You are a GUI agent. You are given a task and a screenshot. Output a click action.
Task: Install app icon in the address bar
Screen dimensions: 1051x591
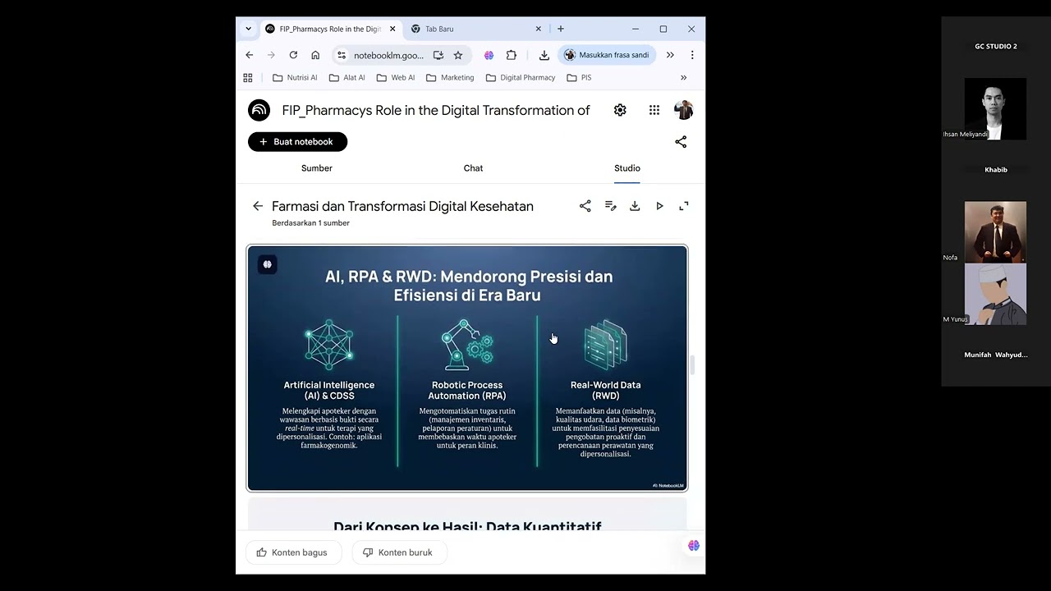click(438, 55)
